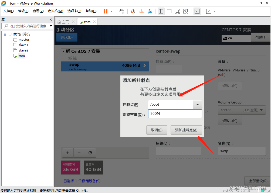Open the 文件(F) menu

(8, 11)
